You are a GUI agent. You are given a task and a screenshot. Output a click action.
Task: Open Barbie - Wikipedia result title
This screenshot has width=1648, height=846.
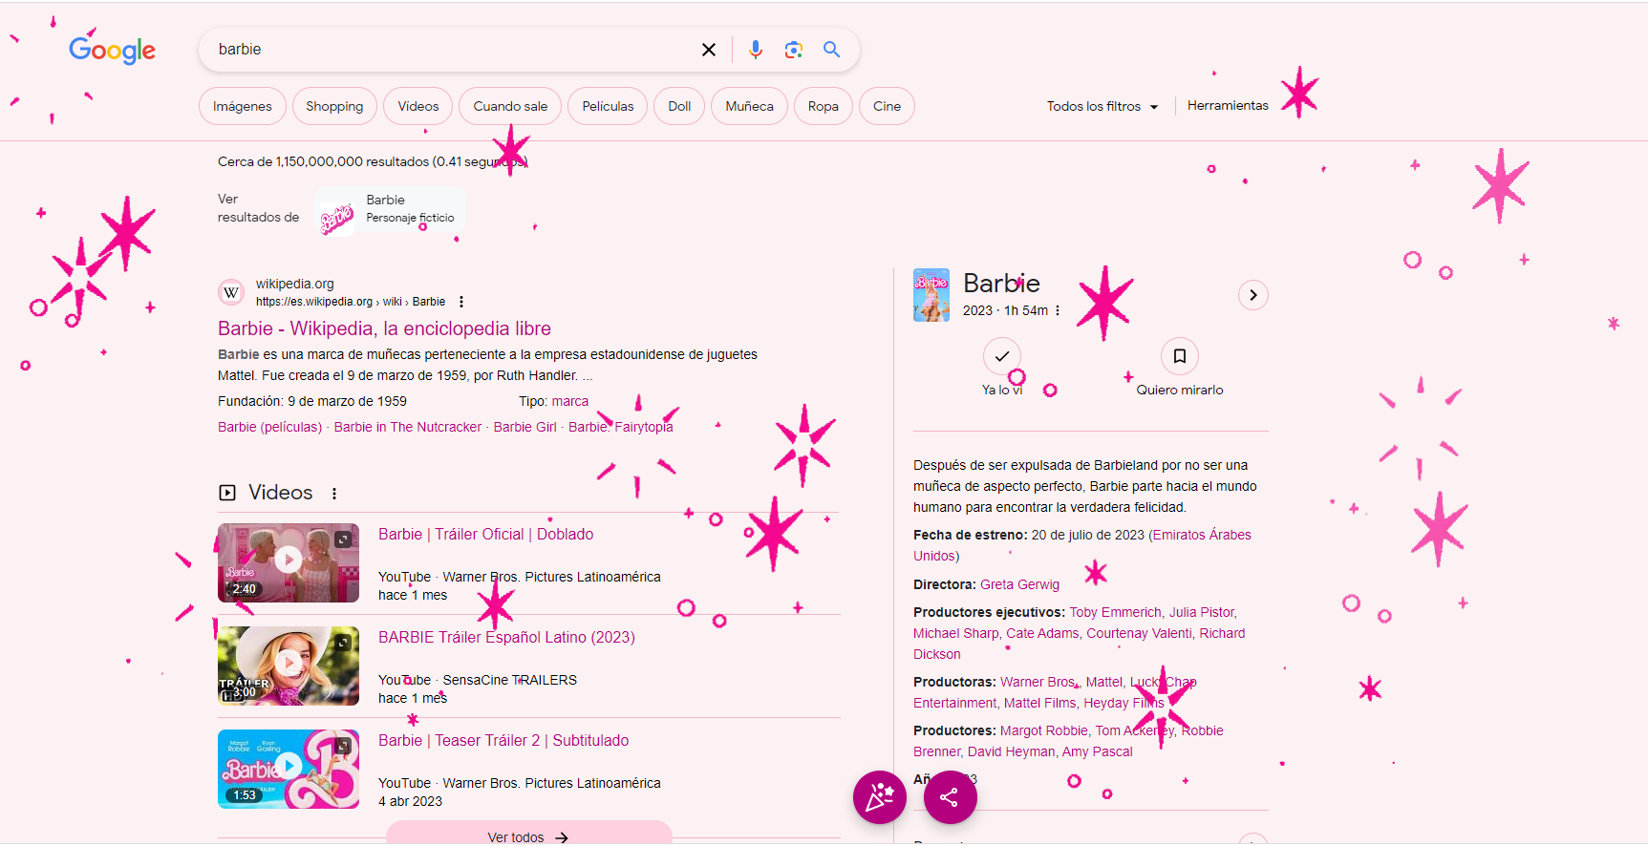(384, 328)
